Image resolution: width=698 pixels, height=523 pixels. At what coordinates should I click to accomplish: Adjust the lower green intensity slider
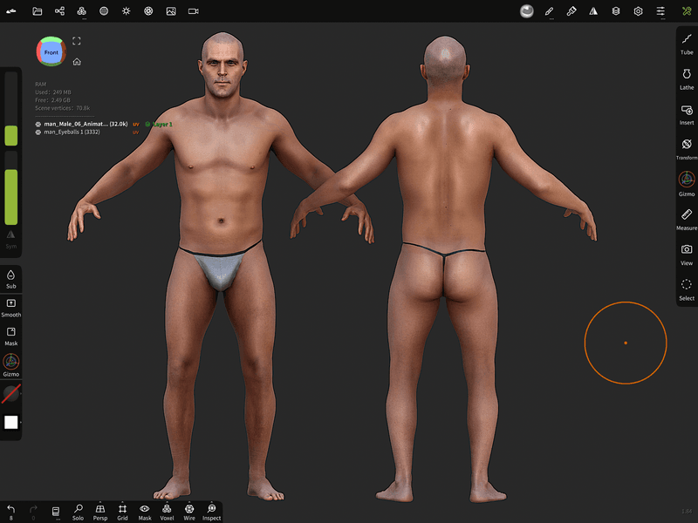[x=11, y=188]
